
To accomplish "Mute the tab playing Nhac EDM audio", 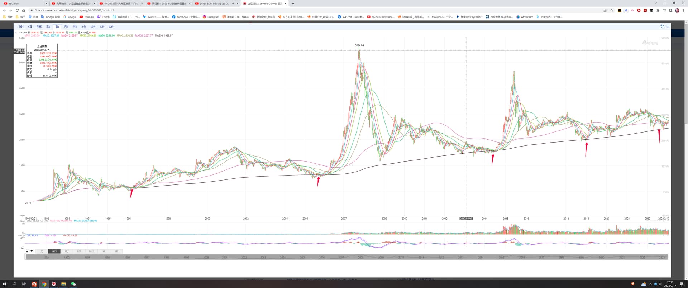I will 233,4.
